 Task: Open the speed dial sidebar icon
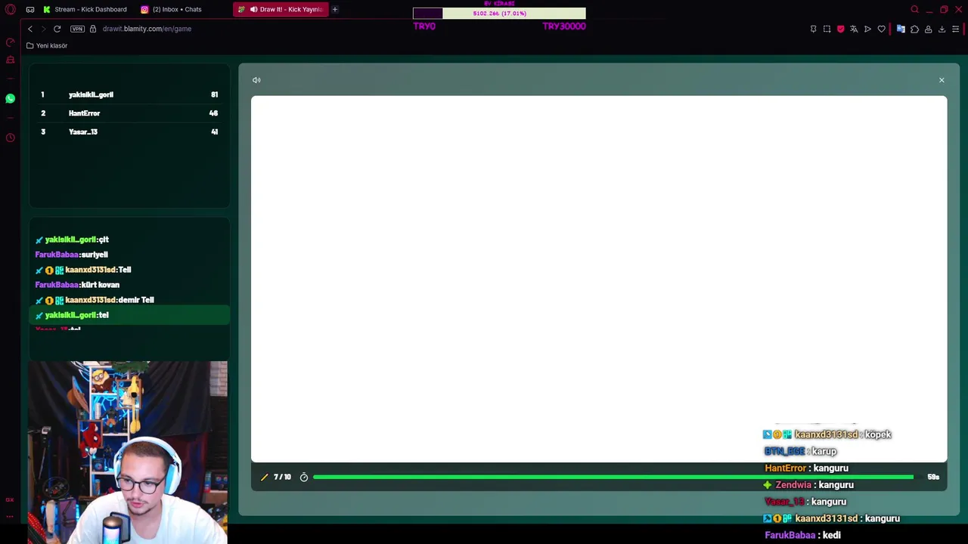(x=10, y=42)
